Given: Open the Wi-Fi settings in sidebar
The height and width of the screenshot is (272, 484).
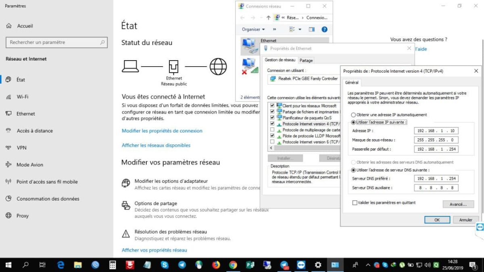Looking at the screenshot, I should pyautogui.click(x=22, y=97).
